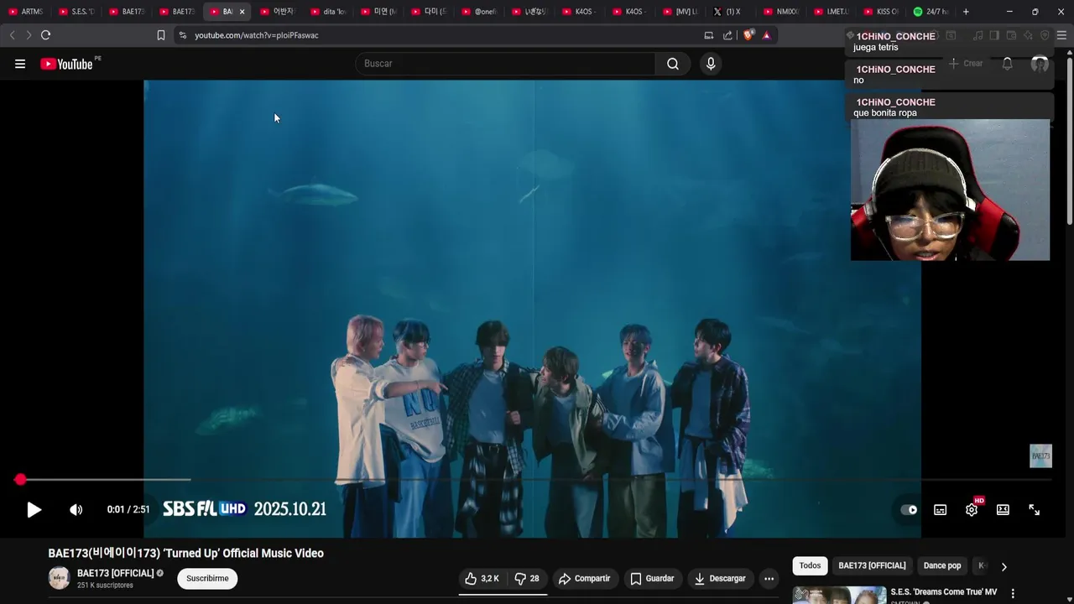This screenshot has height=604, width=1074.
Task: Open the BAE173 [OFFICIAL] channel name
Action: pos(116,573)
